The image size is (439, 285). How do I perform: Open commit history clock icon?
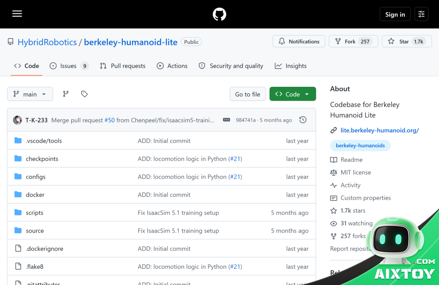303,120
